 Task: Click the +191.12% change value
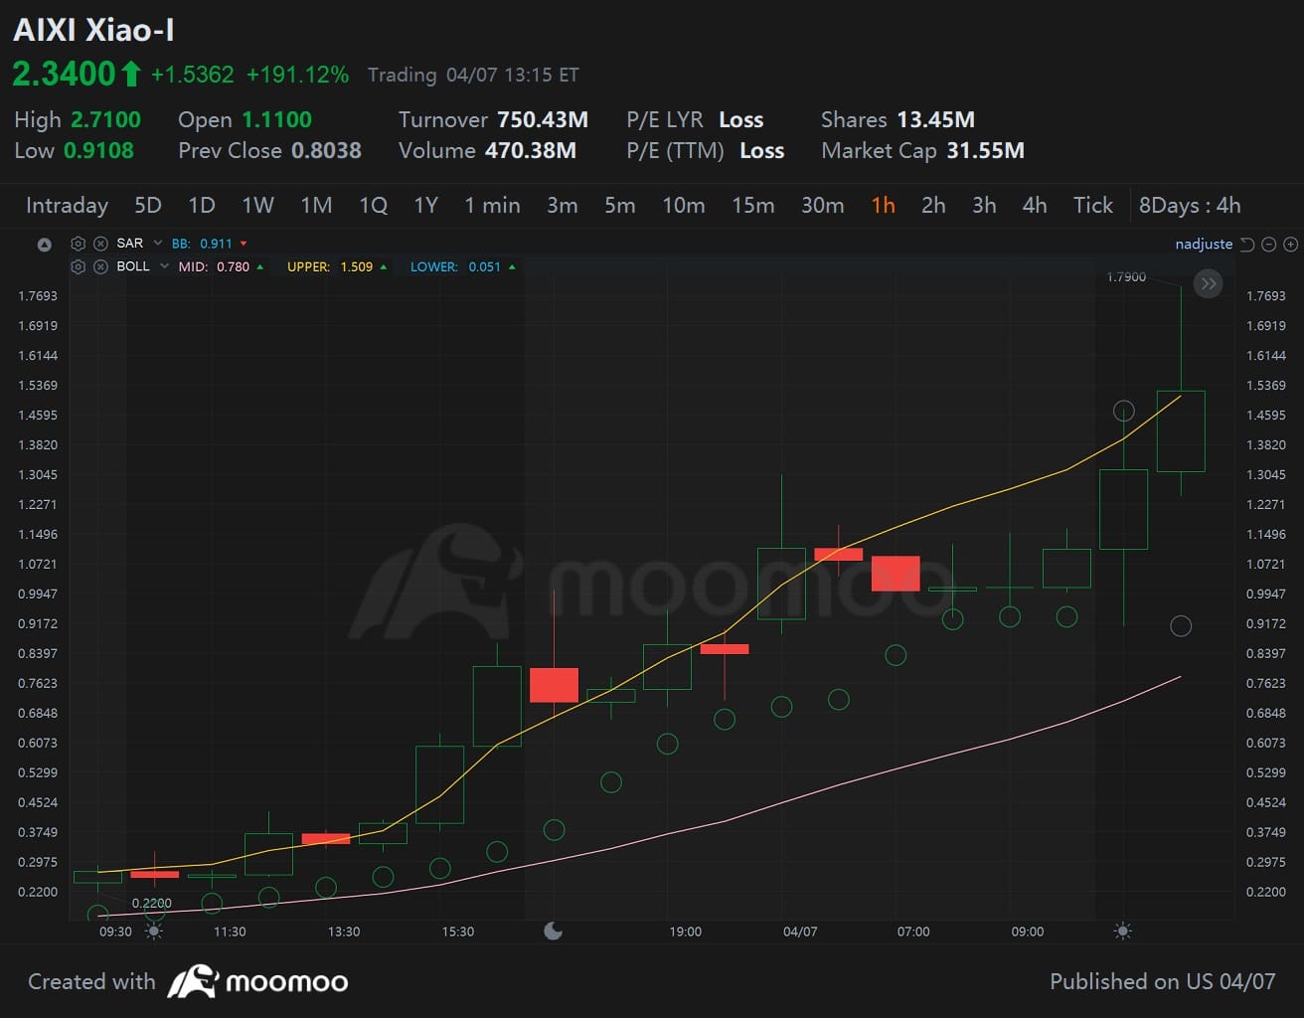(x=297, y=75)
